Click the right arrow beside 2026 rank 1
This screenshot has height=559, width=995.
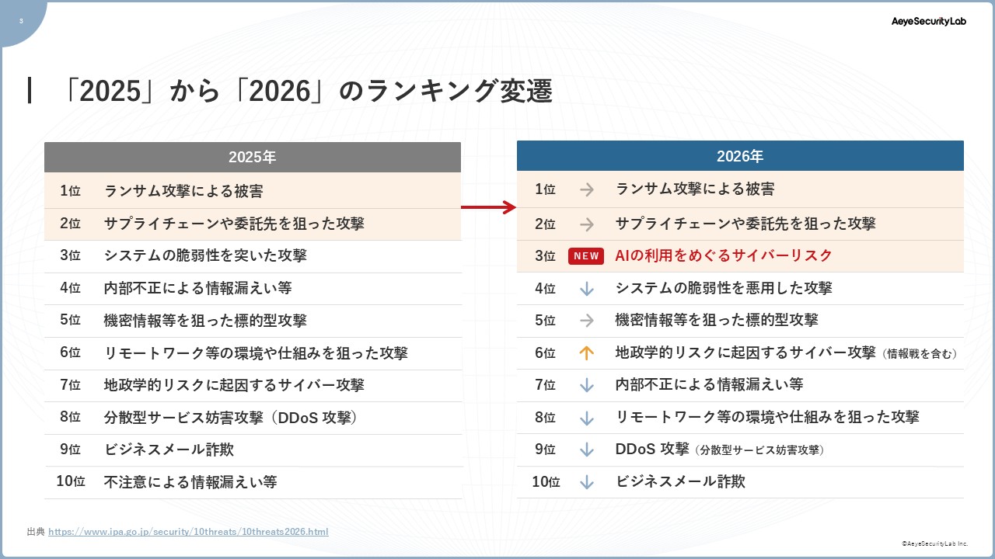(587, 189)
